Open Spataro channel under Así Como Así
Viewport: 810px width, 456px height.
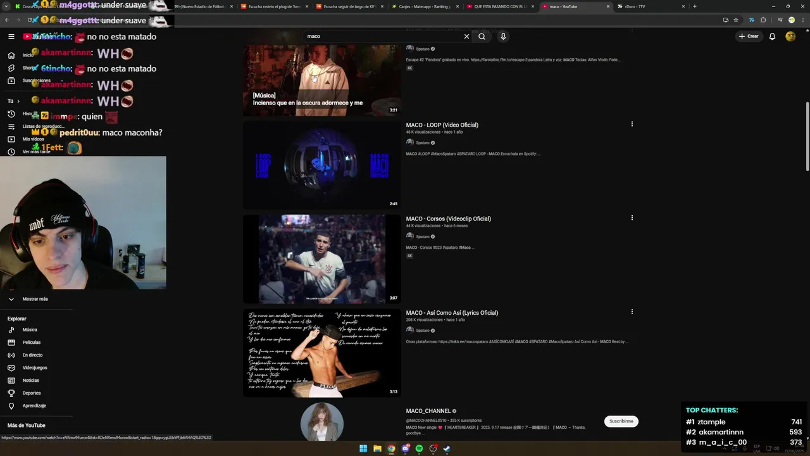422,330
